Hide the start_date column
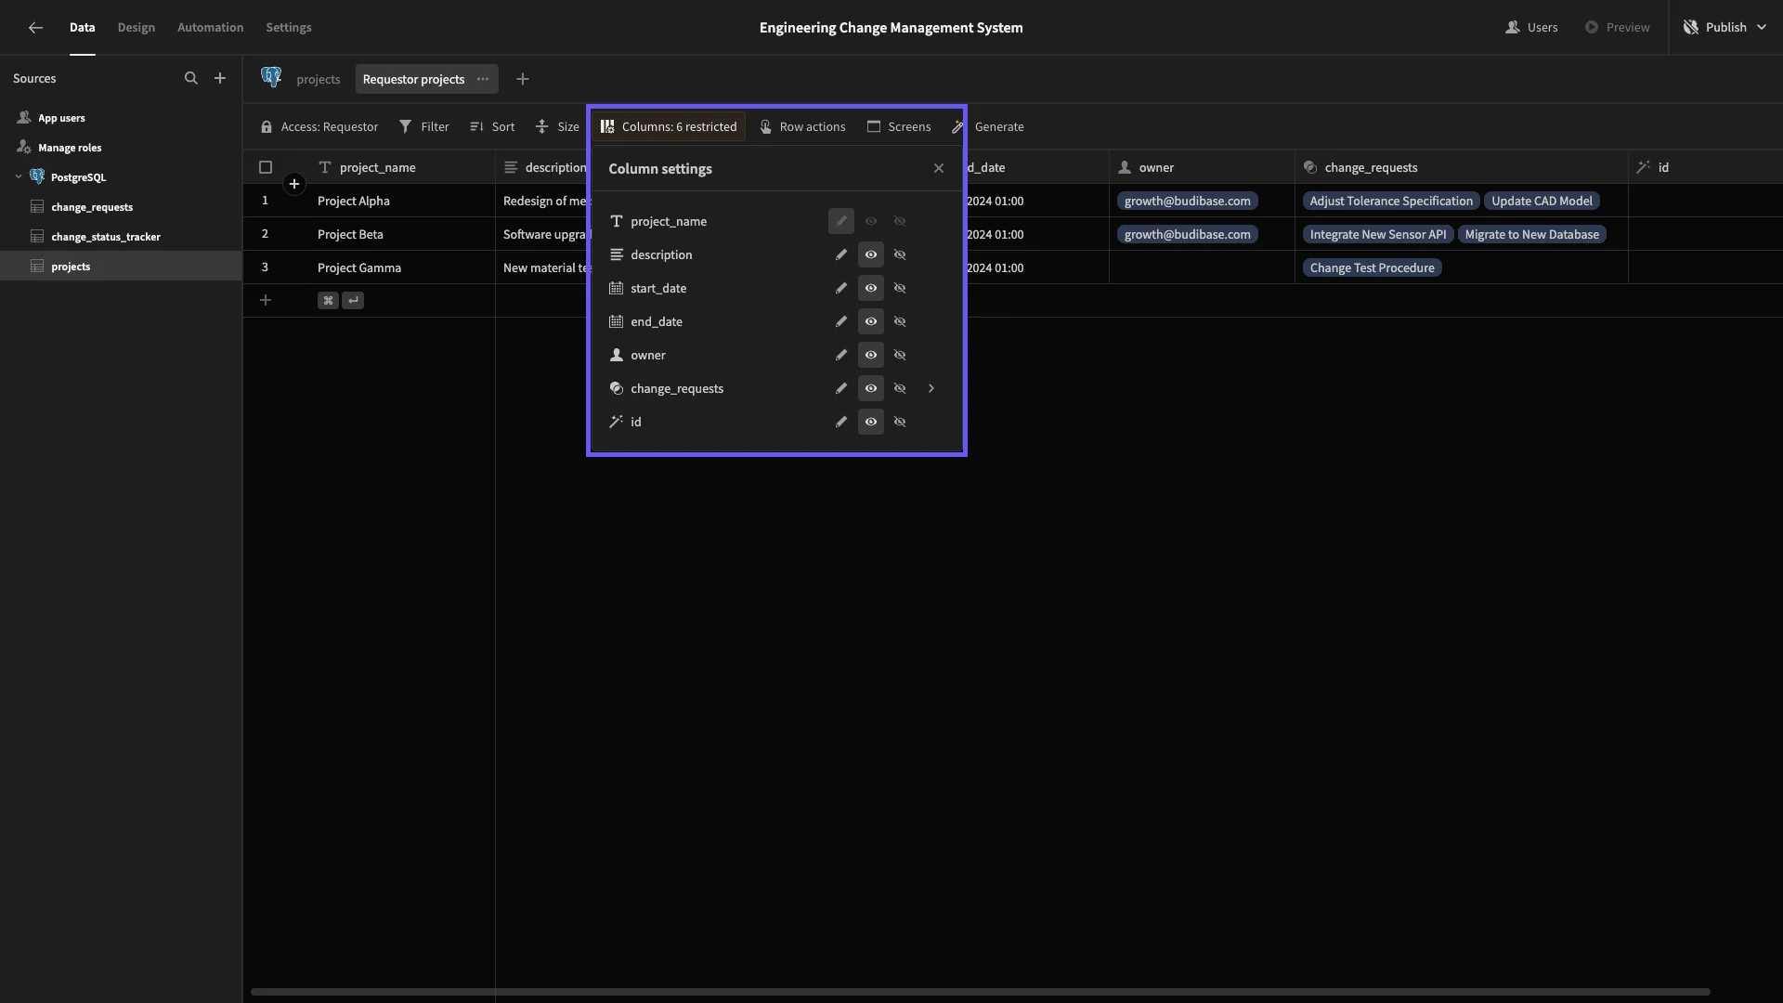Viewport: 1783px width, 1003px height. [900, 288]
